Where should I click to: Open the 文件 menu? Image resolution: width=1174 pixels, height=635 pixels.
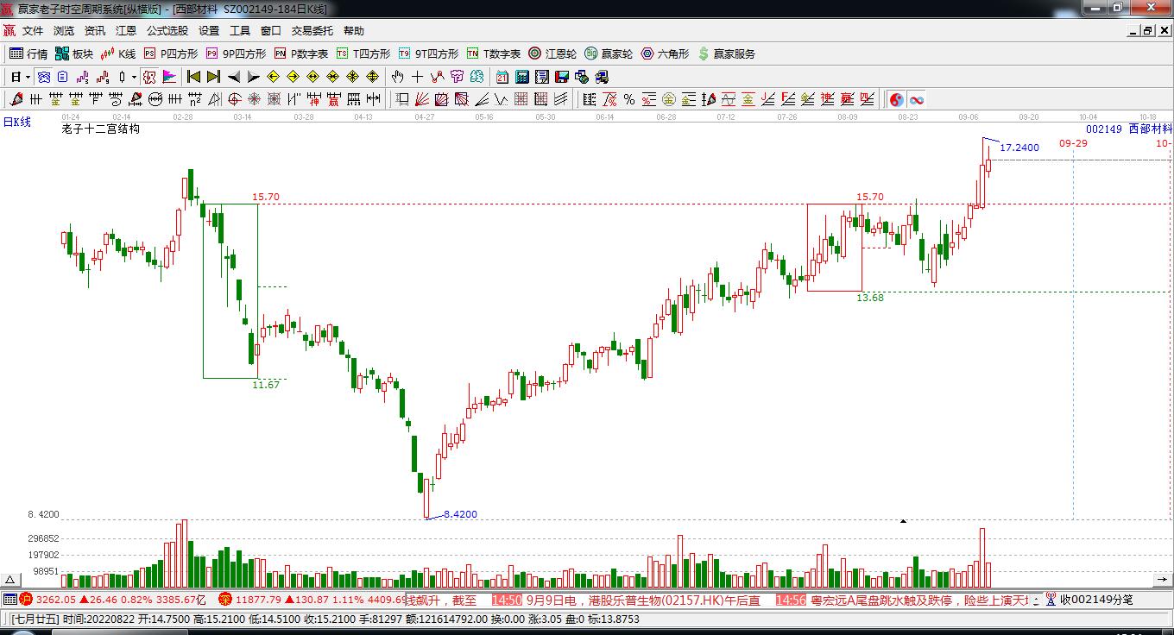tap(33, 30)
